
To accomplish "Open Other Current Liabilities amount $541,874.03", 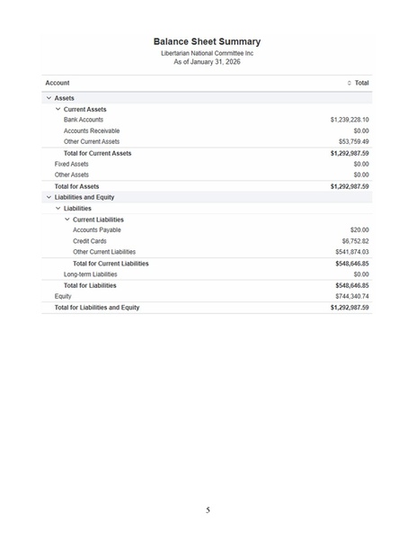I will point(352,252).
